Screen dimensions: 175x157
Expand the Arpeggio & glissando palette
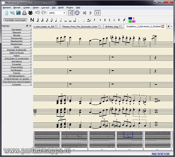[x=17, y=50]
